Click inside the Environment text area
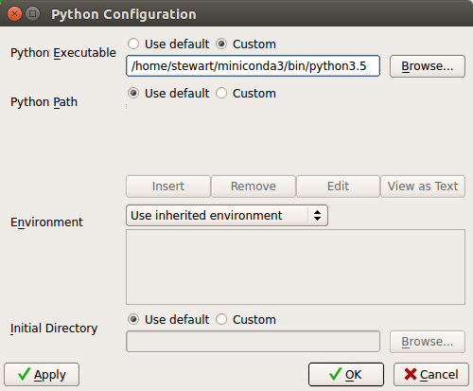The image size is (473, 391). point(295,267)
